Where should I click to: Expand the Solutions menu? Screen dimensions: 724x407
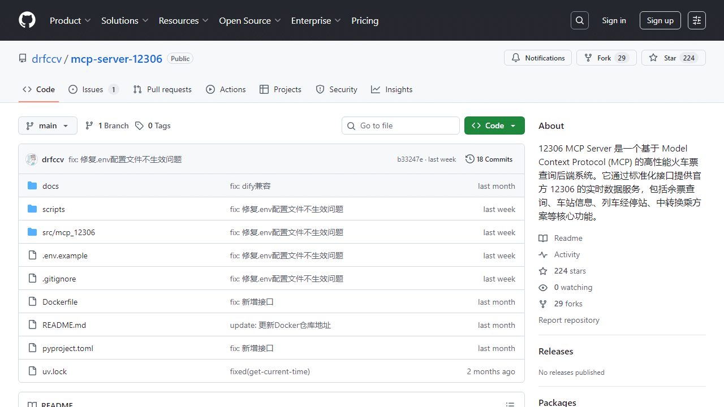[125, 20]
